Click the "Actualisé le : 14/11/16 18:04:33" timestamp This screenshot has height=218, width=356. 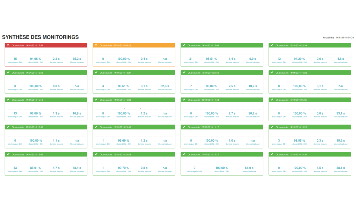click(x=338, y=37)
